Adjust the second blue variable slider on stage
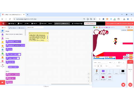This screenshot has height=100, width=134. 110,58
